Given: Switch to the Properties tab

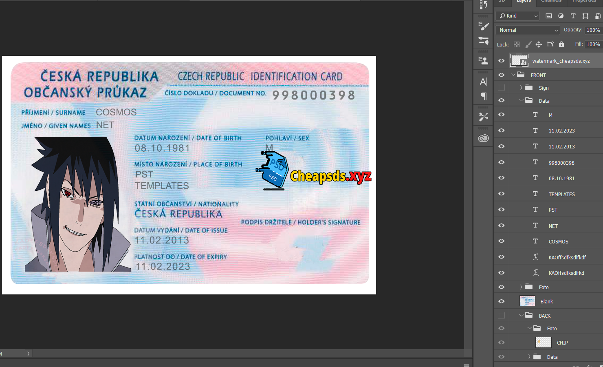Looking at the screenshot, I should [584, 1].
